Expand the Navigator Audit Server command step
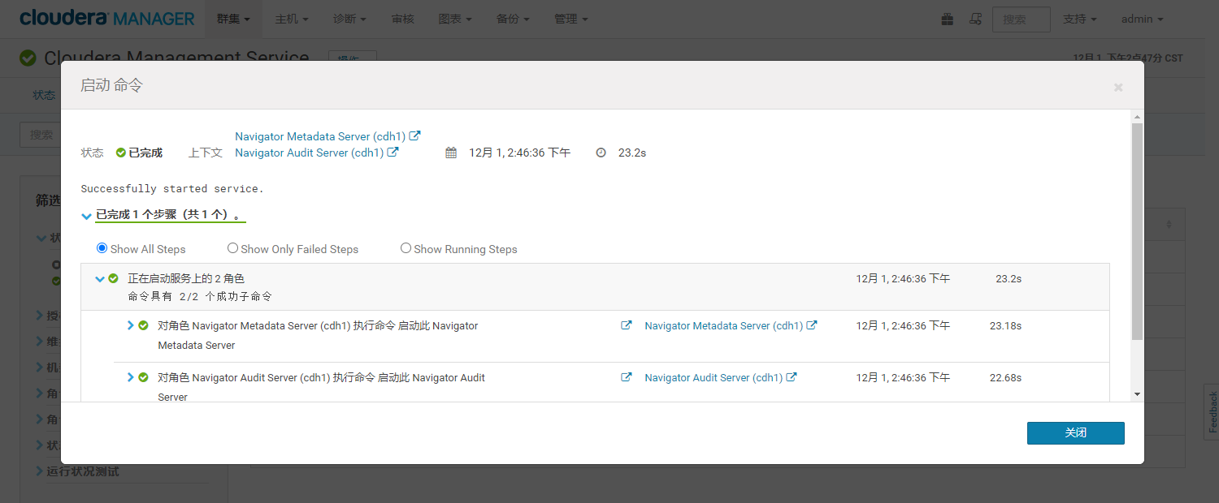The width and height of the screenshot is (1219, 503). point(130,377)
